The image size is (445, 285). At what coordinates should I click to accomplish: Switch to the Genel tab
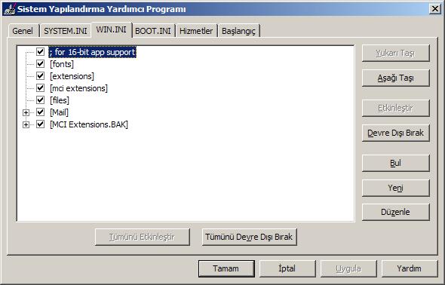pyautogui.click(x=23, y=31)
